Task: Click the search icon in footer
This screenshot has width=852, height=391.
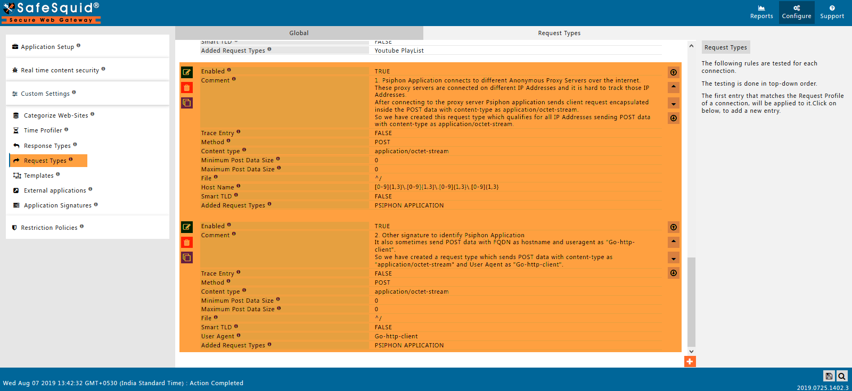Action: (842, 376)
